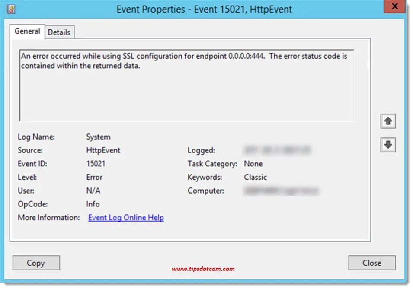The height and width of the screenshot is (289, 413).
Task: Click the Event Properties title bar icon
Action: click(x=11, y=9)
